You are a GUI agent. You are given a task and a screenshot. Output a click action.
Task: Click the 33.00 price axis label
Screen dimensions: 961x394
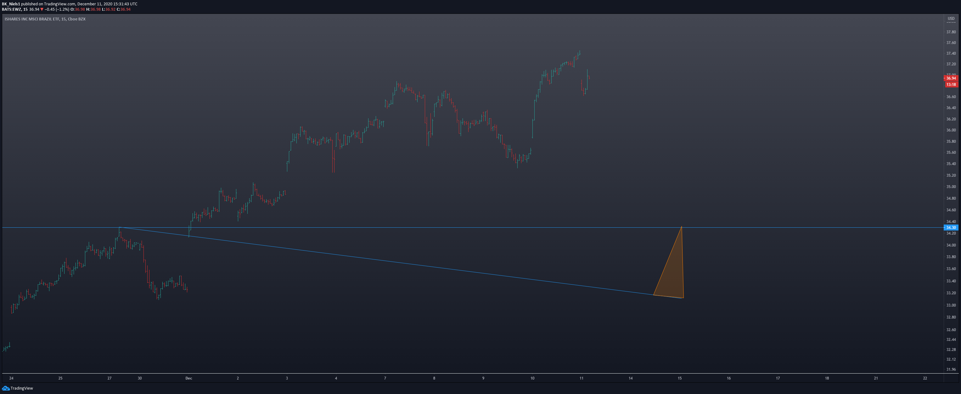pos(951,305)
